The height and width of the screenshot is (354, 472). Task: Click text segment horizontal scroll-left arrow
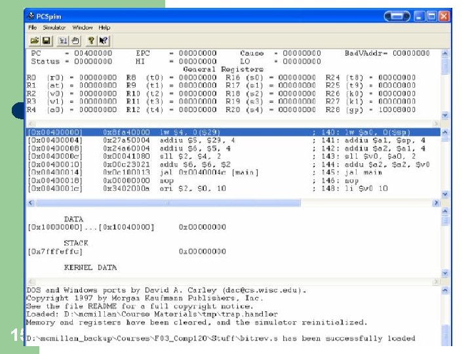30,203
